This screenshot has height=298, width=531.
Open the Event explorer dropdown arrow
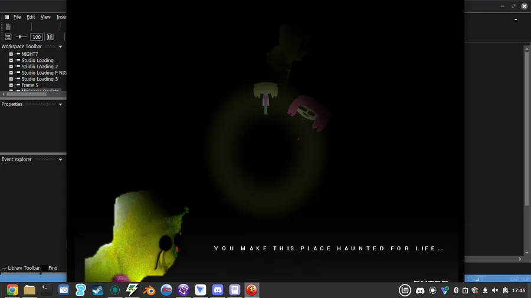coord(60,160)
